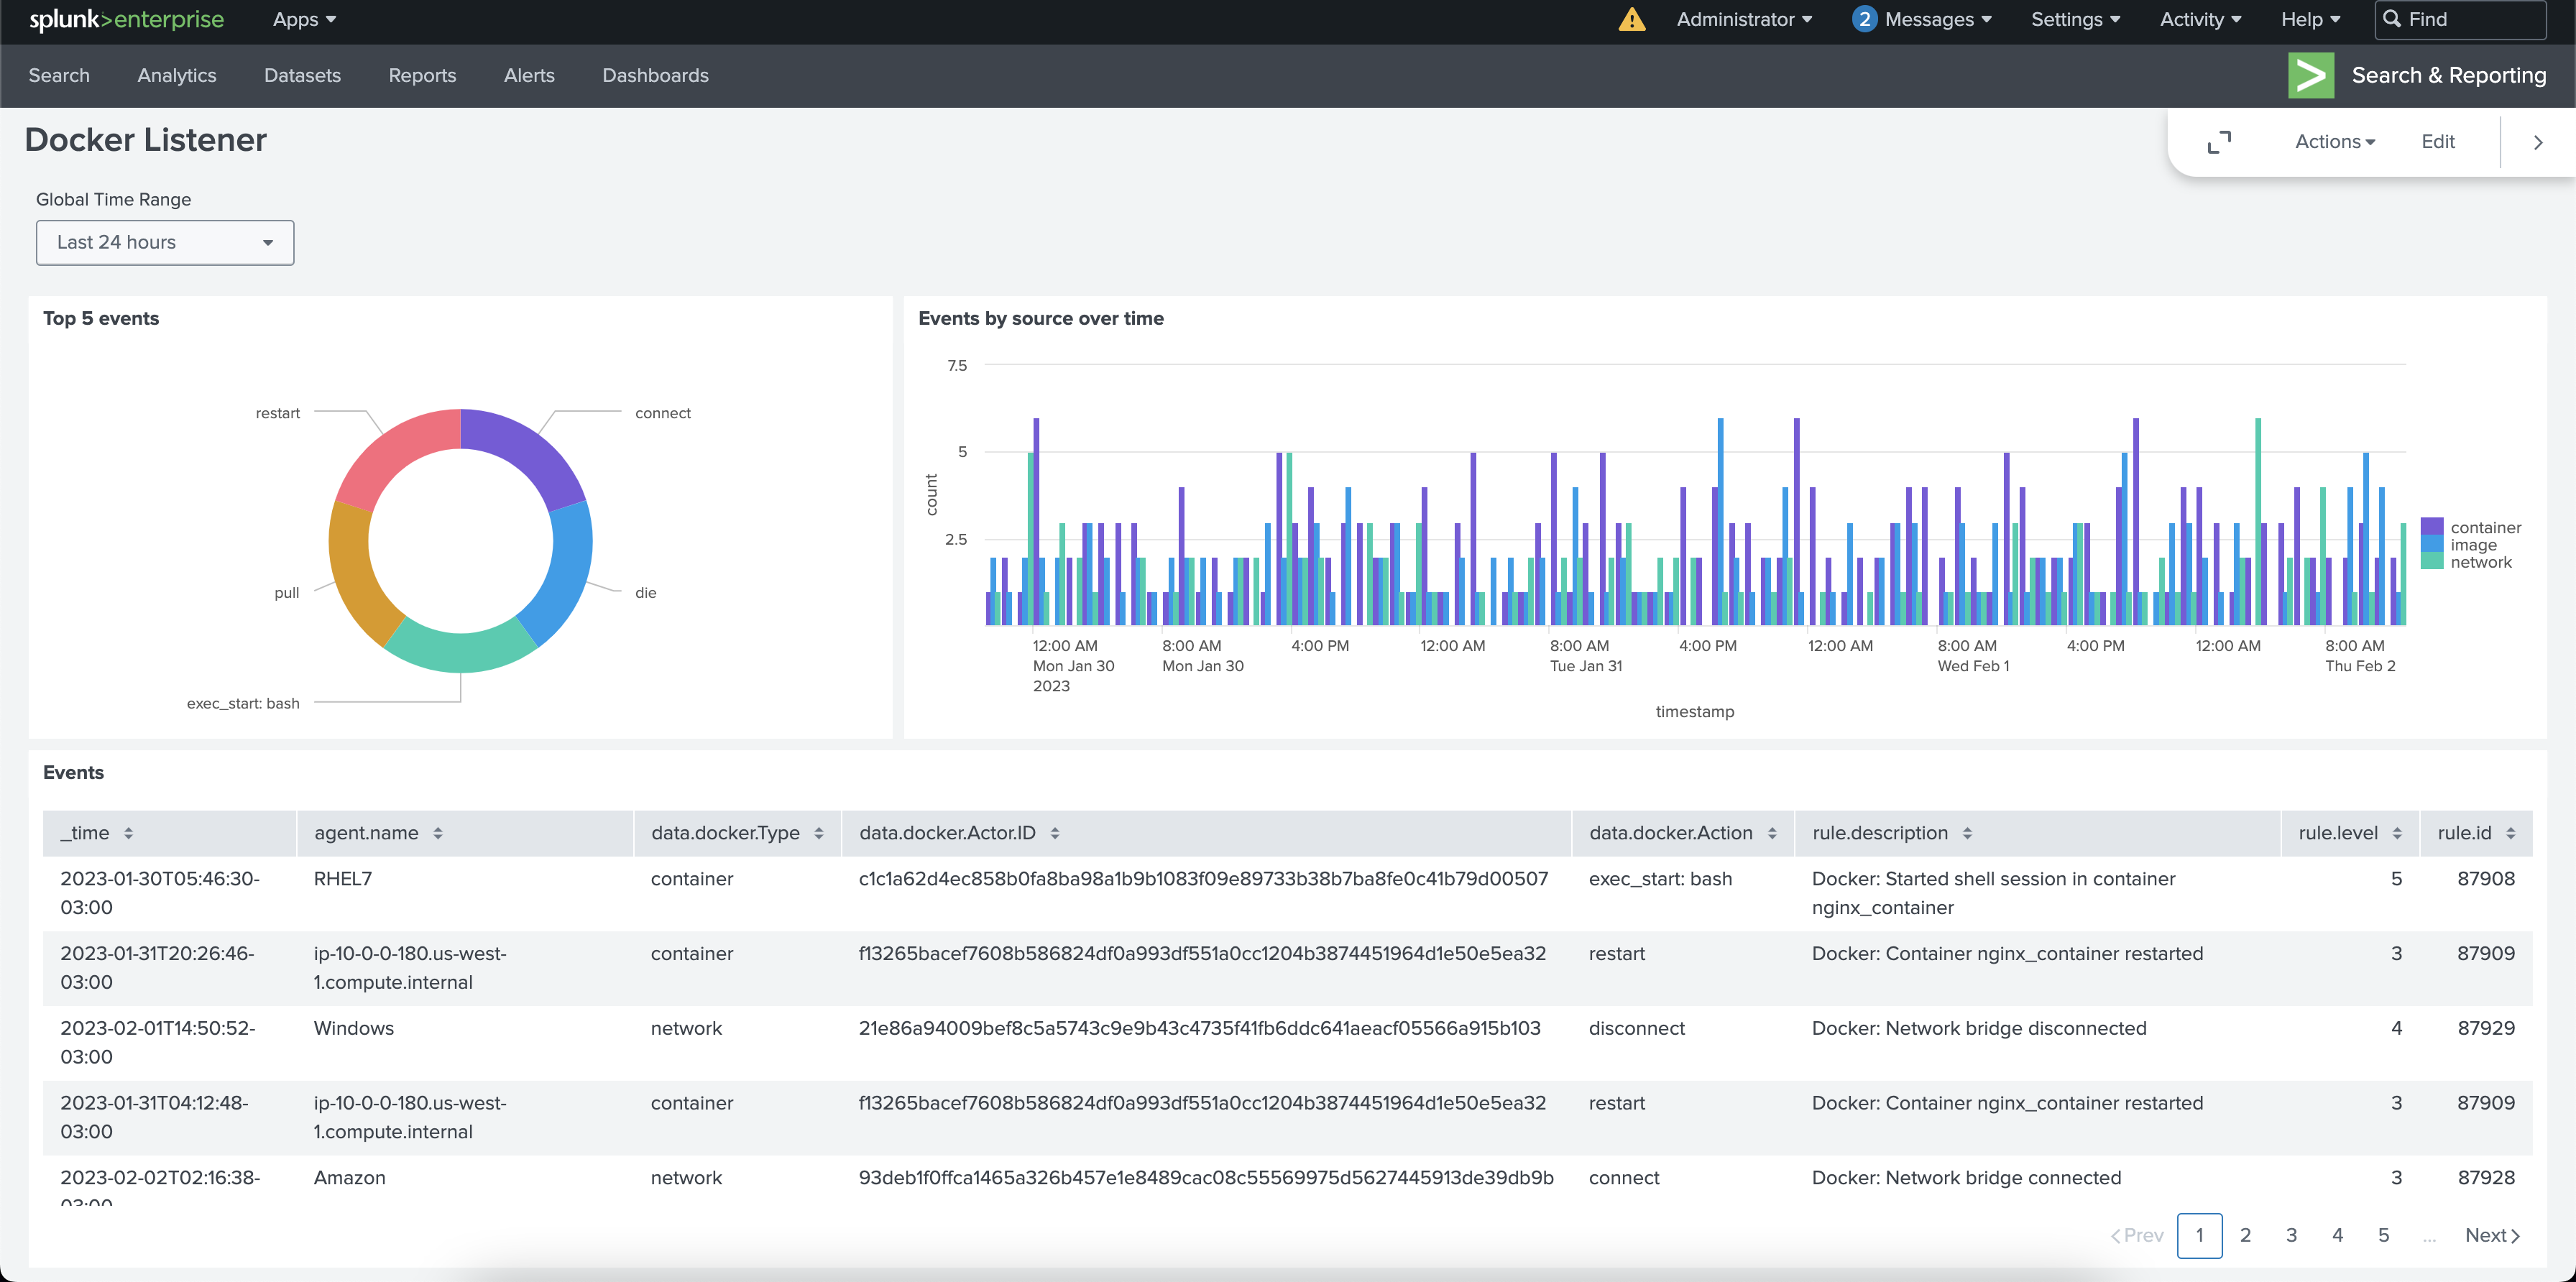Image resolution: width=2576 pixels, height=1282 pixels.
Task: Toggle ascending sort on the _time column
Action: pos(129,832)
